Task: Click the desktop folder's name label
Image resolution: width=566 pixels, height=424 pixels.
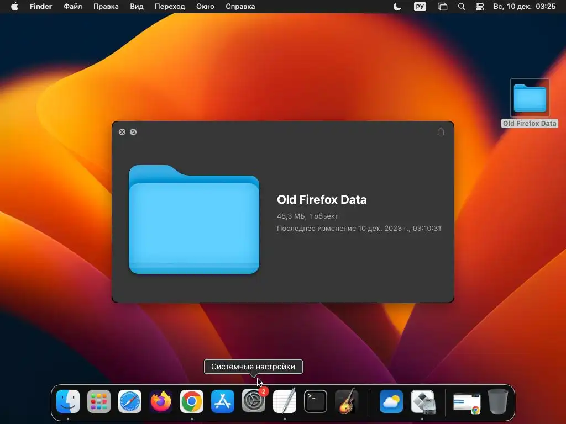Action: coord(530,123)
